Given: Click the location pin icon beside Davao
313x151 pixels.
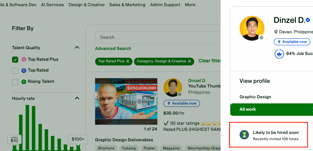Looking at the screenshot, I should [x=276, y=32].
